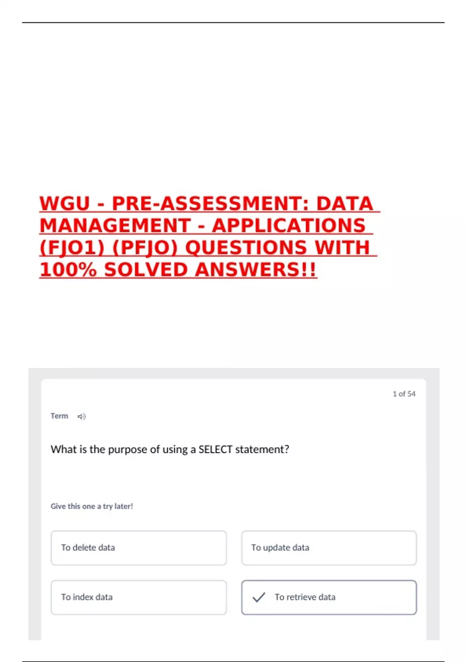Click the question text about the statement's purpose
Viewport: 467px width, 662px height.
point(170,449)
